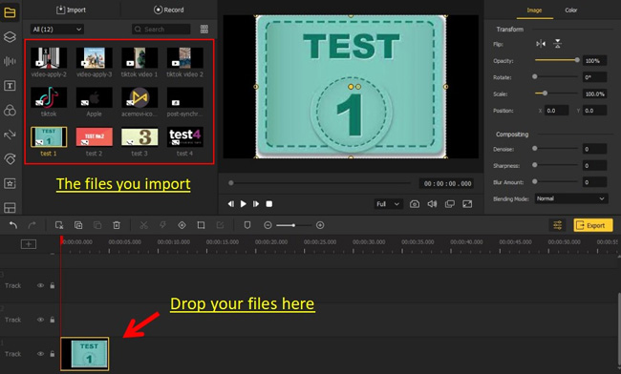Screen dimensions: 621x374
Task: Click the marker shield icon
Action: [x=247, y=225]
